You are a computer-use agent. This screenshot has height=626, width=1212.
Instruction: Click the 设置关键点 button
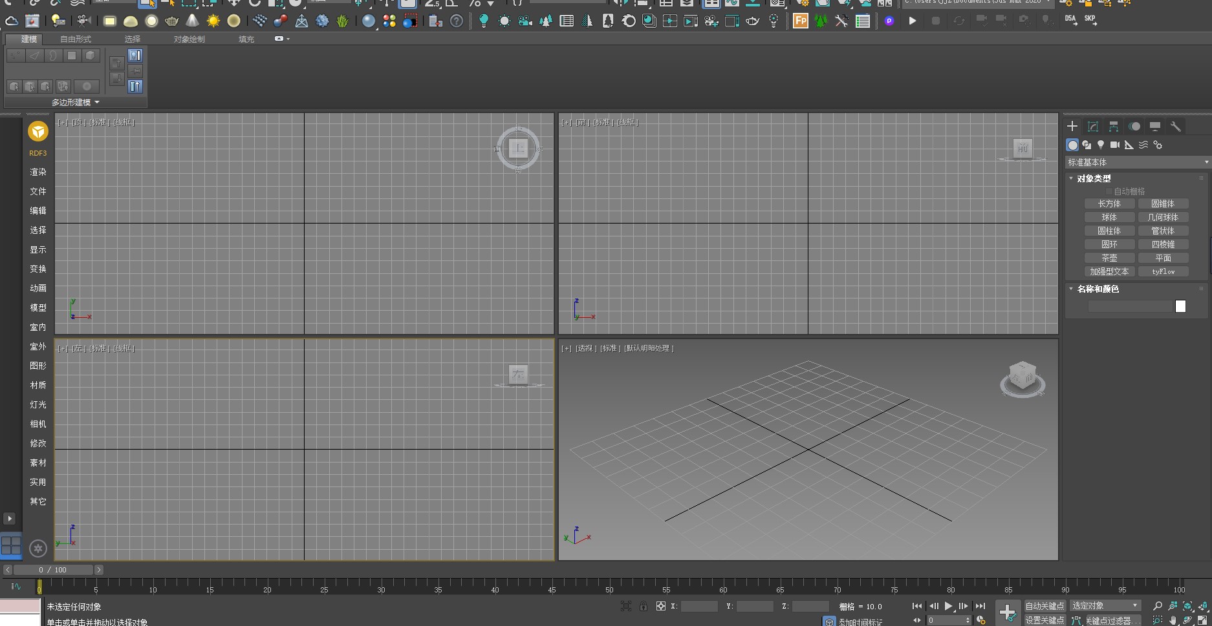tap(1044, 620)
